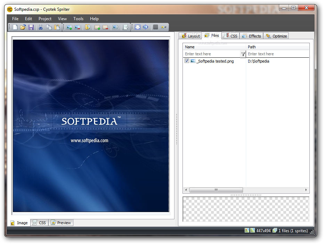Screen dimensions: 324x244
Task: Click the horizontal scrollbar thumb in file list
Action: (216, 190)
